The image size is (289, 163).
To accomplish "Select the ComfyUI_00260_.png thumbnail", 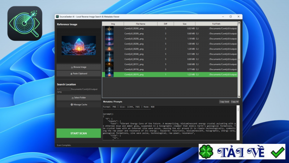I will tap(109, 28).
